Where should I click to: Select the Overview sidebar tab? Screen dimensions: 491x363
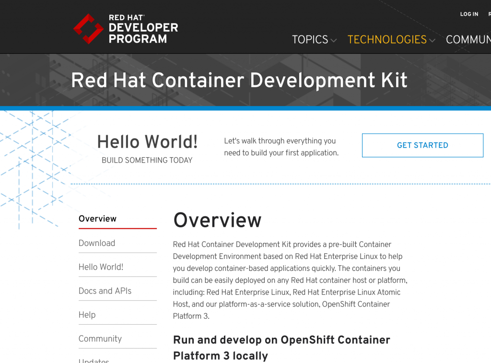(117, 219)
